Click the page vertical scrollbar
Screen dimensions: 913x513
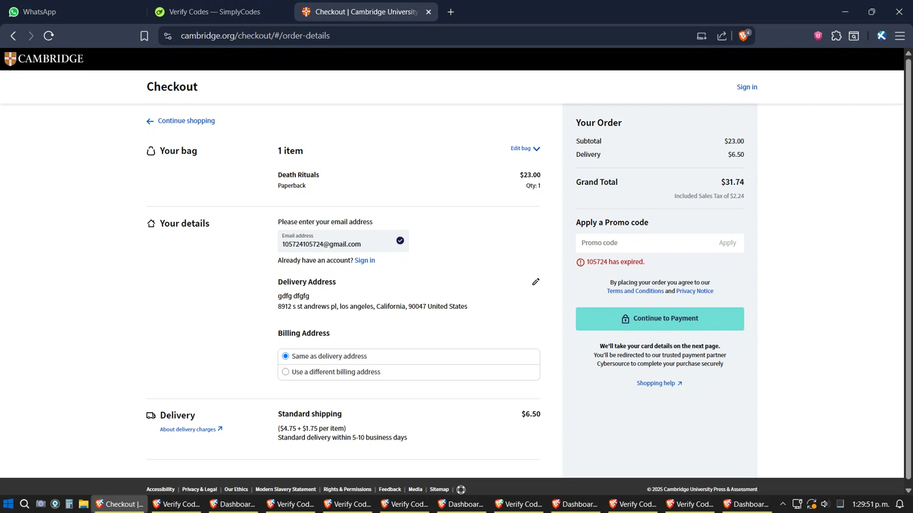908,270
